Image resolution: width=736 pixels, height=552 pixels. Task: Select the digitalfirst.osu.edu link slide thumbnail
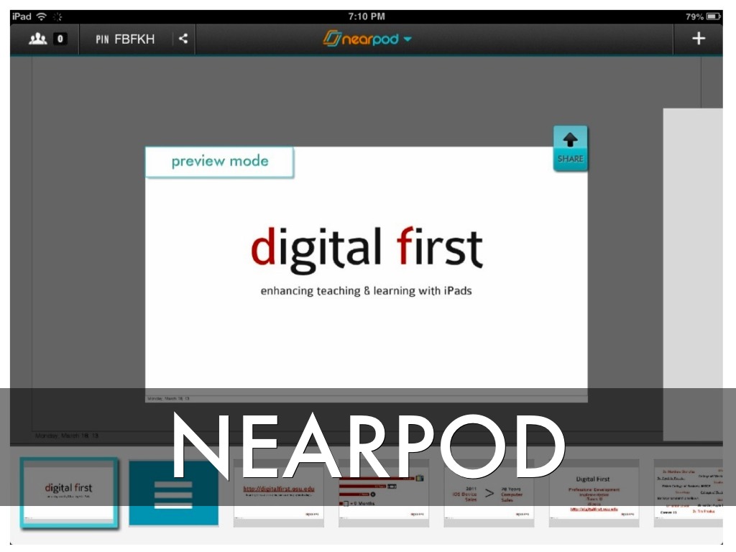pos(279,493)
